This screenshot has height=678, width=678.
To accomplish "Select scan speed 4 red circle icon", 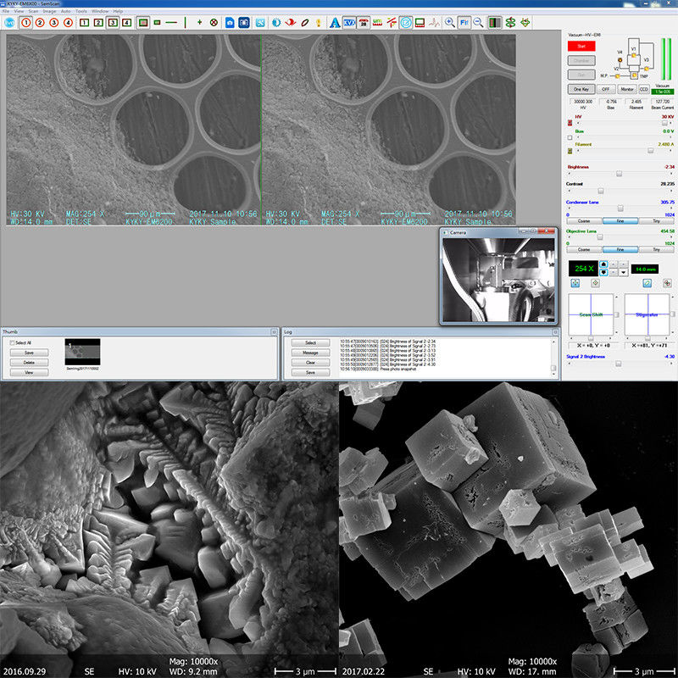I will (x=68, y=23).
